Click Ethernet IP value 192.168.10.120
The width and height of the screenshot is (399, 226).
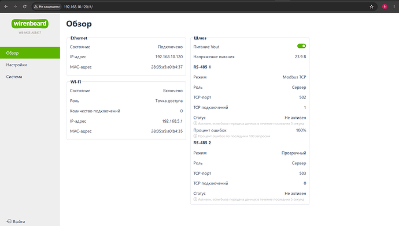click(x=169, y=57)
